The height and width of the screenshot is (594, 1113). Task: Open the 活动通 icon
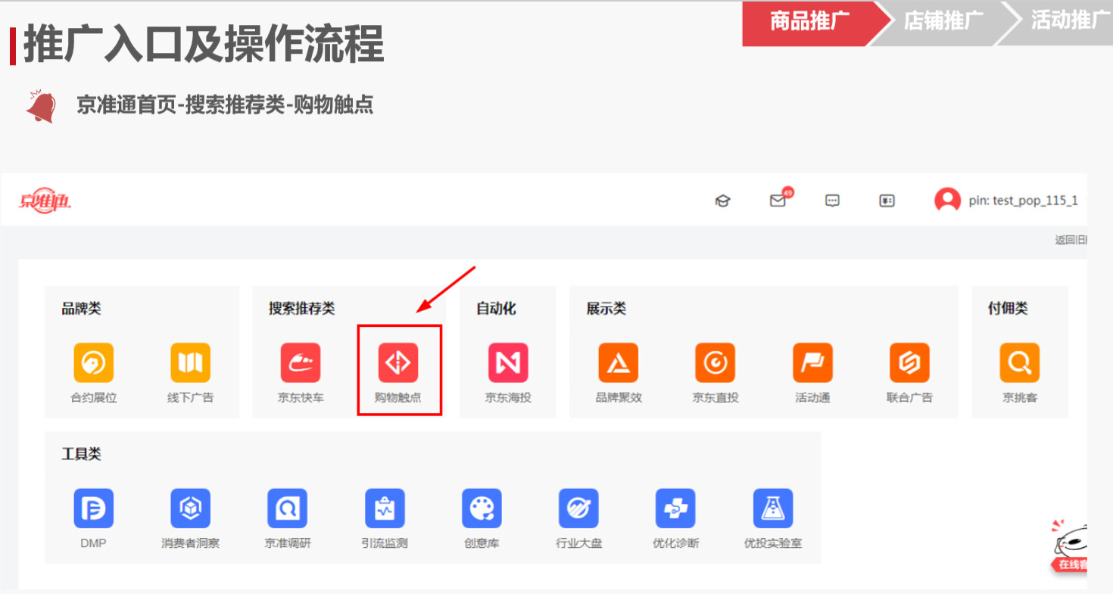pos(812,363)
